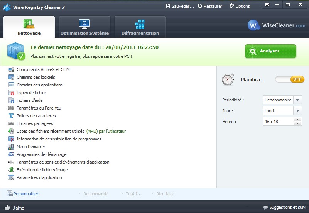Click the Suggestions et suivi link
Image resolution: width=309 pixels, height=213 pixels.
pyautogui.click(x=287, y=207)
